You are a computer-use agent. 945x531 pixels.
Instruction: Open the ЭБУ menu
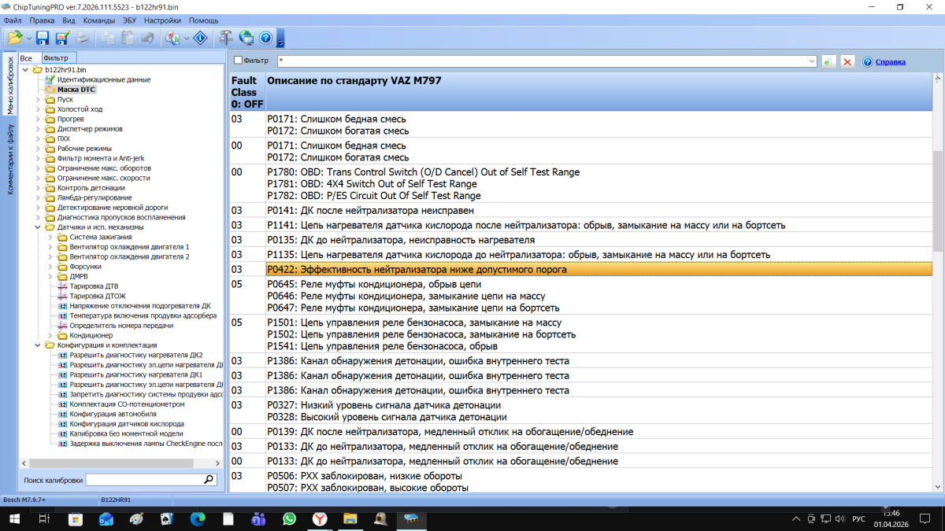[131, 20]
